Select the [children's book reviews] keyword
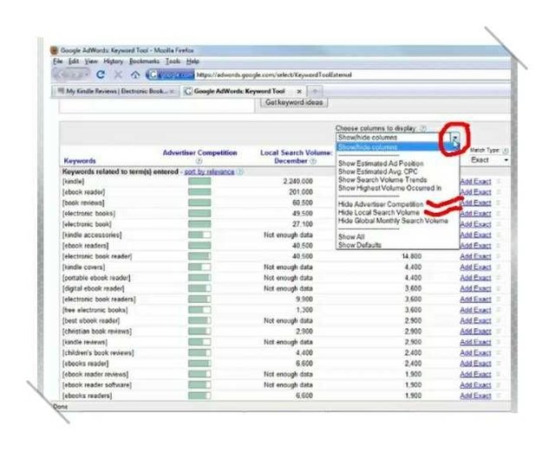Screen dimensions: 555x451 [x=98, y=352]
